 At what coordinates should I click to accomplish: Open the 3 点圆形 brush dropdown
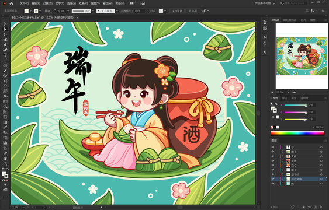(117, 11)
